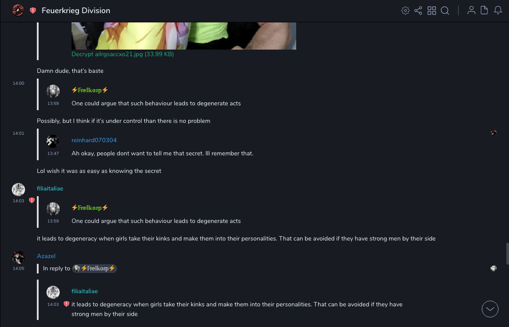
Task: Open the four-squares grid icon
Action: click(x=432, y=11)
